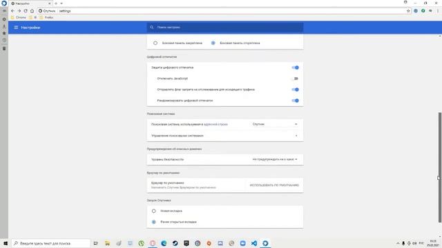Screen dimensions: 442x248
Task: Go to the home page icon
Action: point(32,11)
